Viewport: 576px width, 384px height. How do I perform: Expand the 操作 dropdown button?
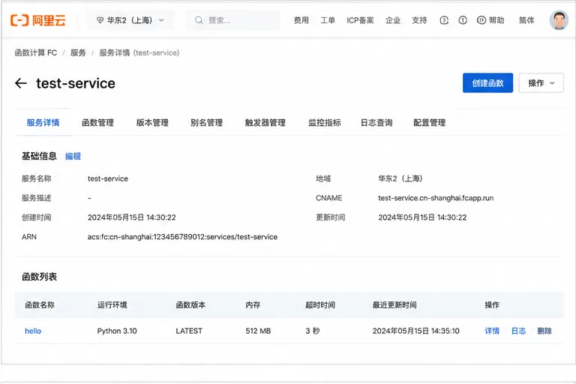click(541, 83)
